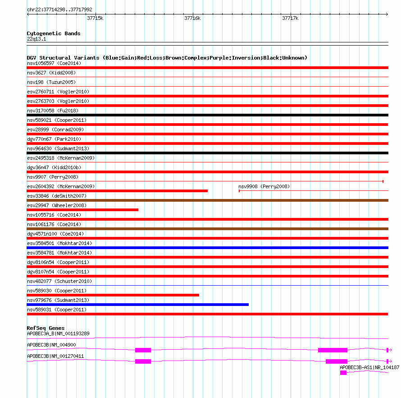401x398 pixels.
Task: Click the esv2760711 (Vogler2010) label
Action: (x=58, y=92)
